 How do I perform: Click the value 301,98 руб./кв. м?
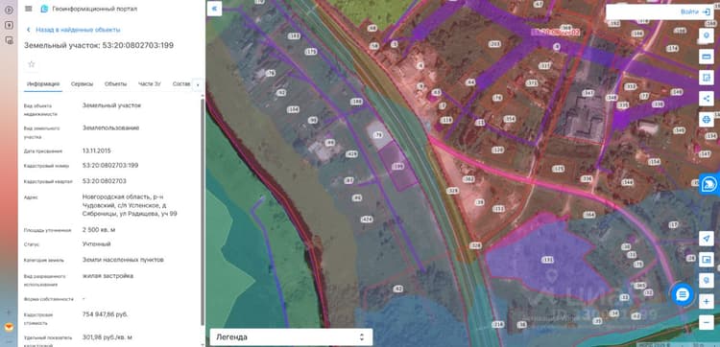click(x=107, y=337)
